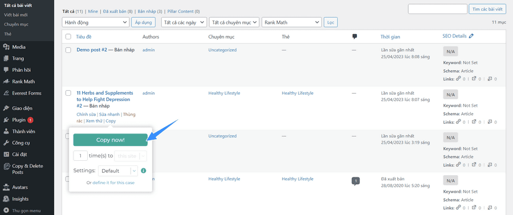Sort posts by the Thời gian column
The width and height of the screenshot is (513, 215).
(x=390, y=36)
